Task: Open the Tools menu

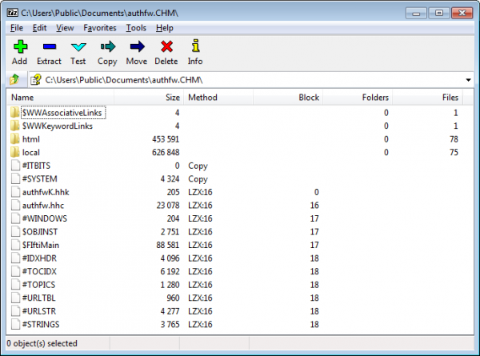Action: tap(136, 28)
